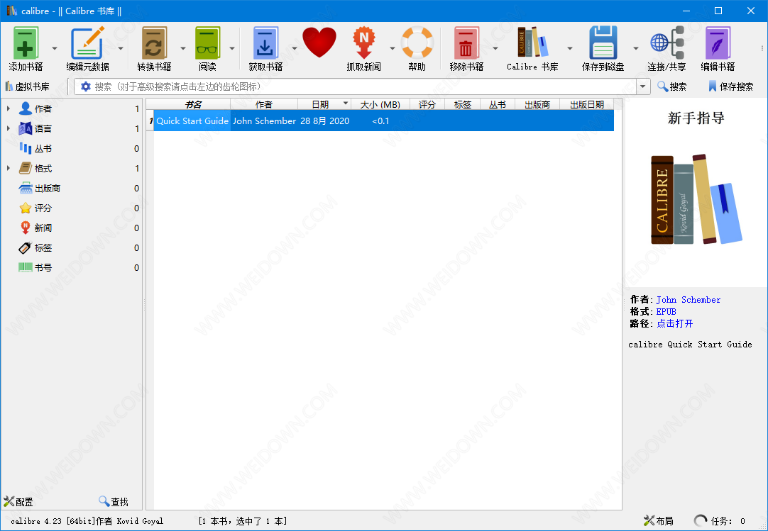Image resolution: width=768 pixels, height=531 pixels.
Task: Open the Help (帮助) lifebuoy icon
Action: point(417,43)
